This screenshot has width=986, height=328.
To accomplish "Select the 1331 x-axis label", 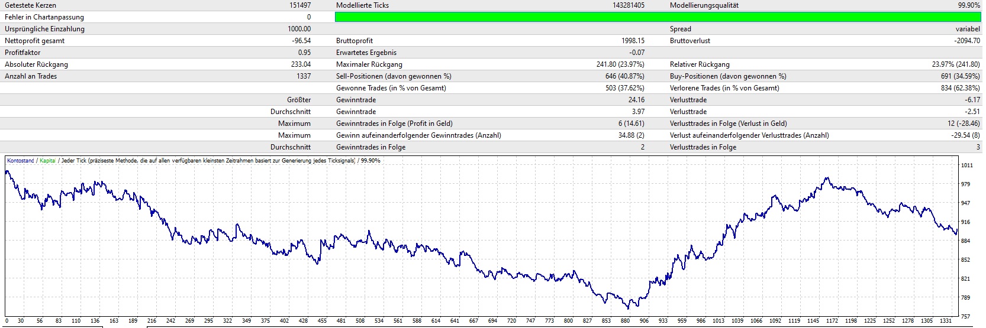I will click(945, 321).
